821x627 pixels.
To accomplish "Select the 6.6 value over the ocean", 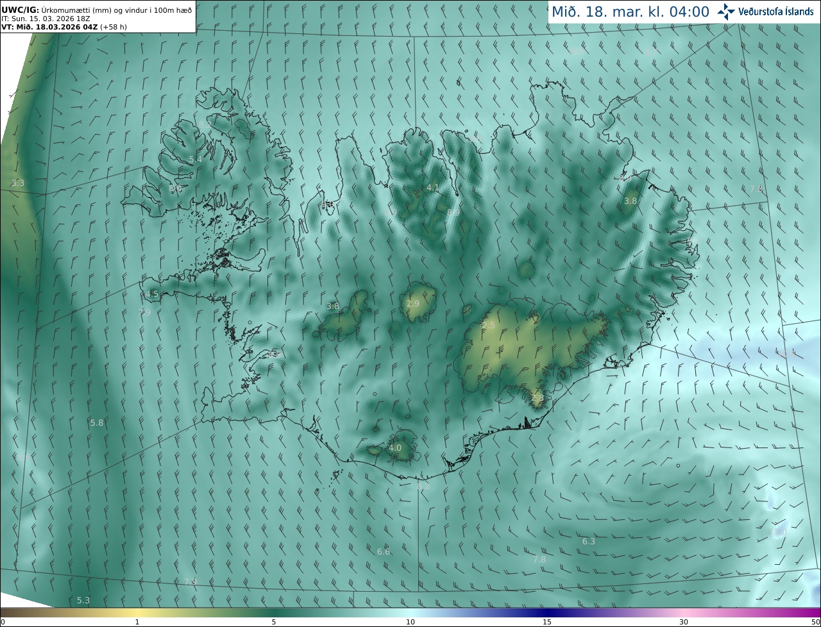I will click(x=384, y=551).
